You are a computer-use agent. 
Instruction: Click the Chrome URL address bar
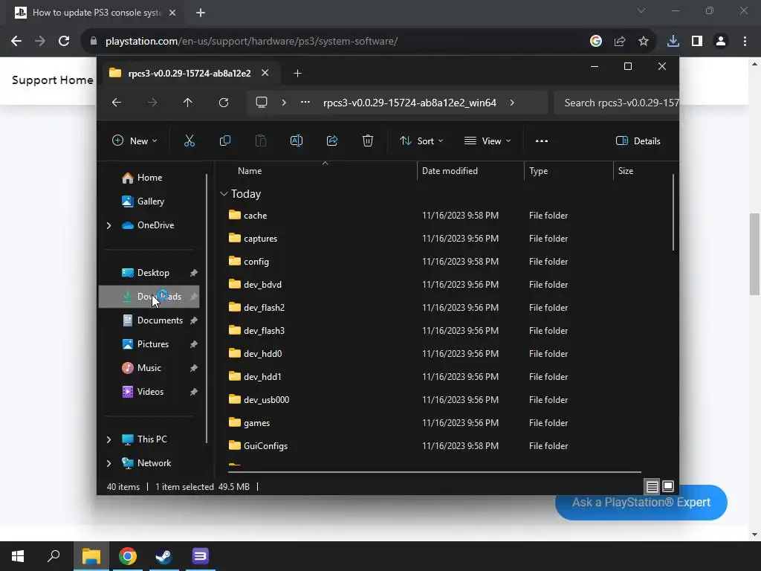click(x=335, y=42)
